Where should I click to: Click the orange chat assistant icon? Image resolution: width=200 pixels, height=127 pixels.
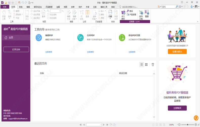(x=196, y=118)
